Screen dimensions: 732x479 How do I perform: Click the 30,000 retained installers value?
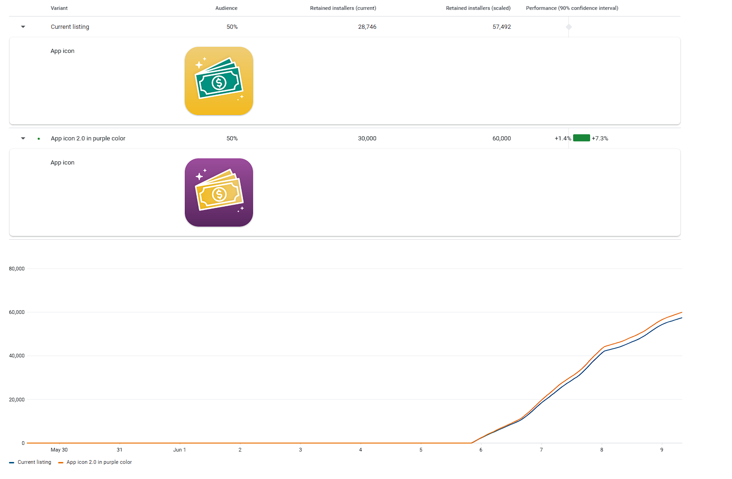(367, 139)
